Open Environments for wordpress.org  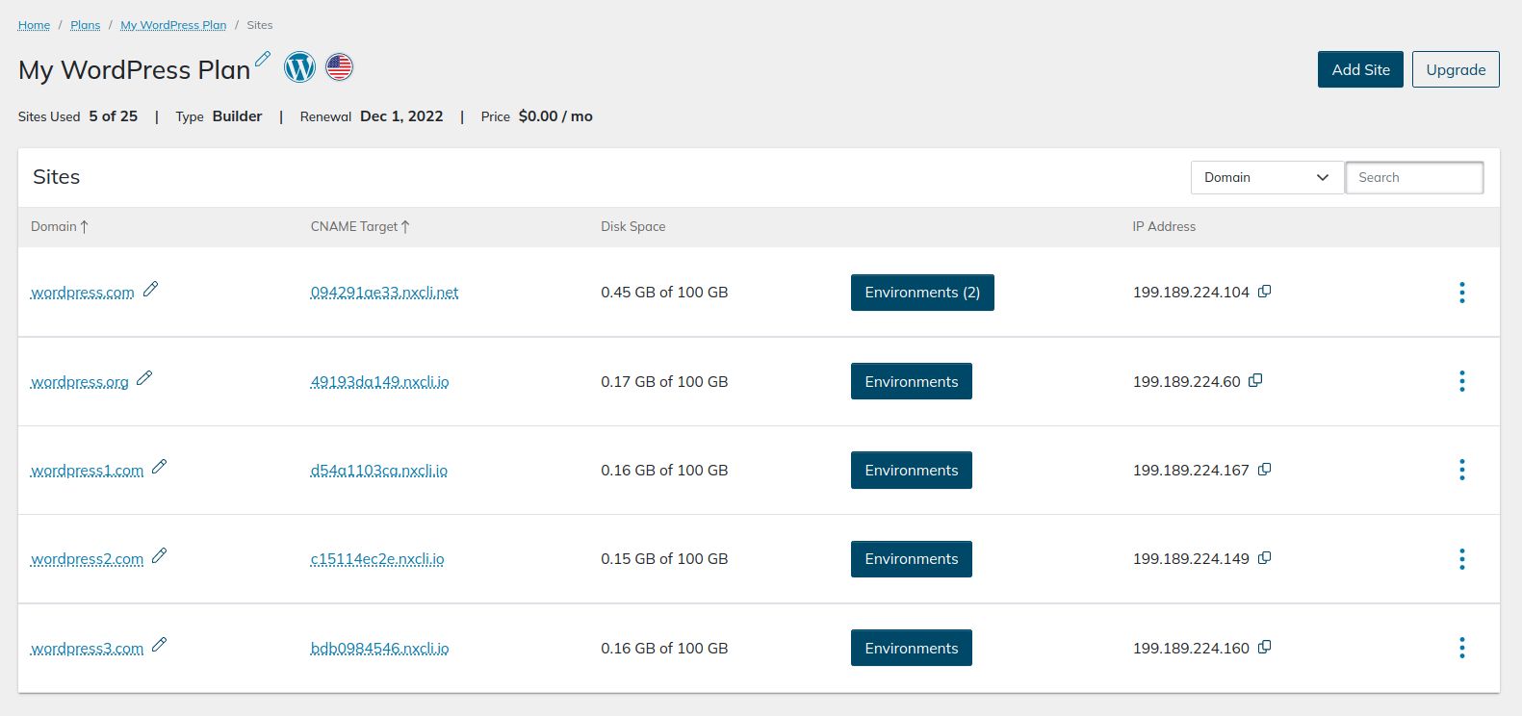[912, 381]
